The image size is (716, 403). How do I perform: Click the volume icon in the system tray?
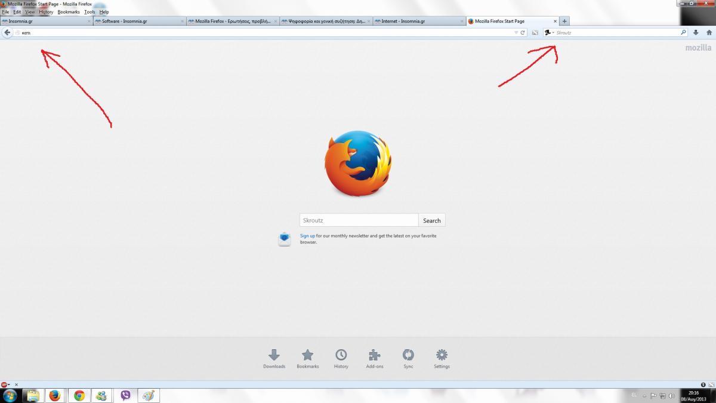673,396
